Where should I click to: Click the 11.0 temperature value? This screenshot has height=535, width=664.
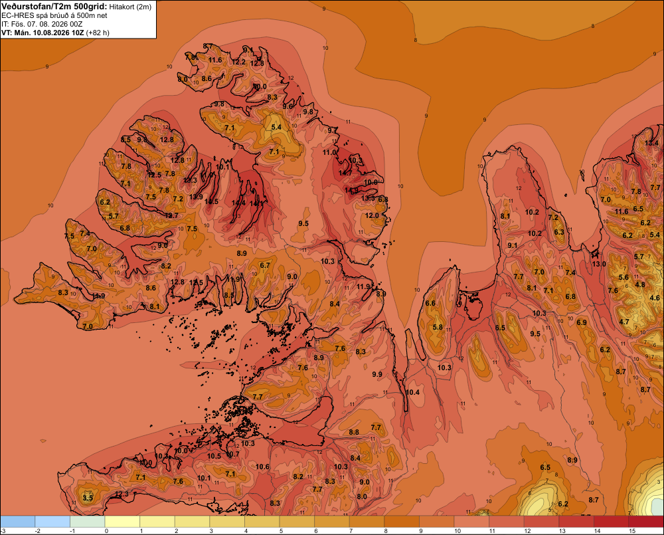329,153
